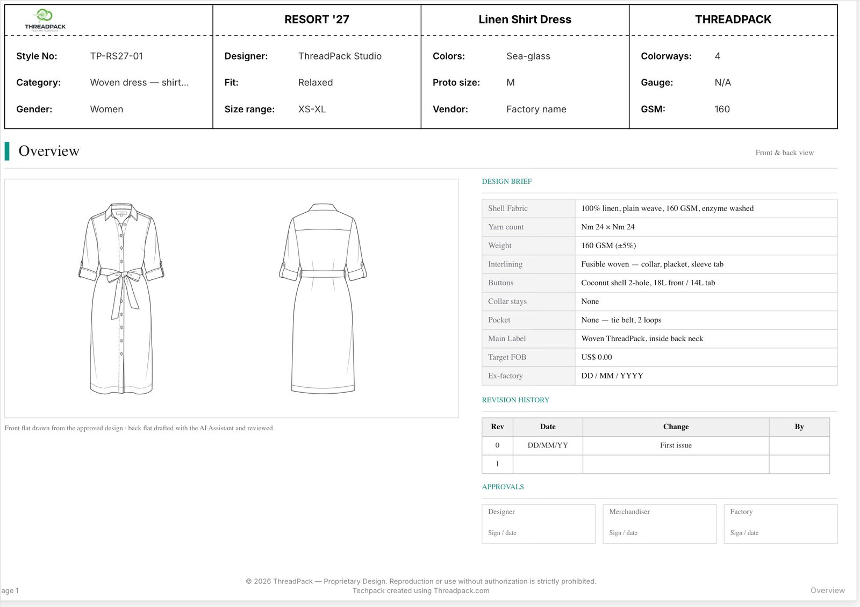Click the Interlining value cell
860x607 pixels.
(706, 264)
